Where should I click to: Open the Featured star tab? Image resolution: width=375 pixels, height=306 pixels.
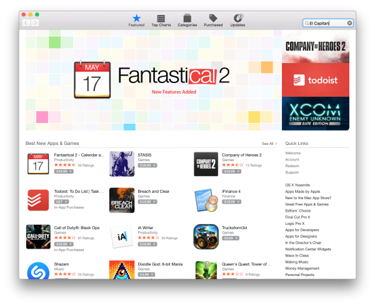tap(136, 21)
